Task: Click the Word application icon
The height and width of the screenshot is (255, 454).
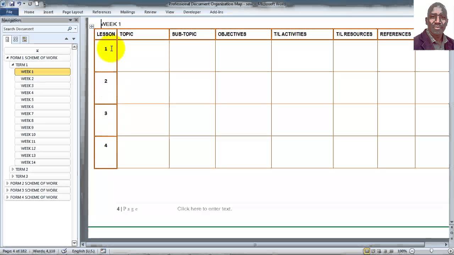Action: point(3,4)
